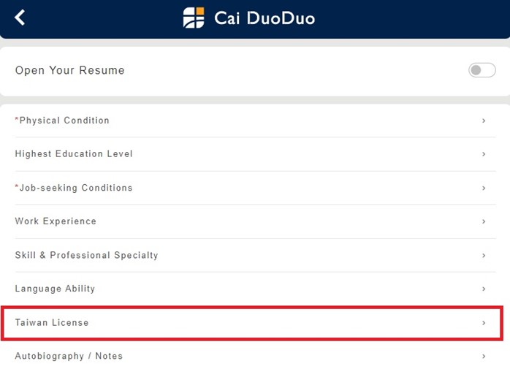Open Skill & Professional Specialty
Image resolution: width=510 pixels, height=369 pixels.
(86, 255)
